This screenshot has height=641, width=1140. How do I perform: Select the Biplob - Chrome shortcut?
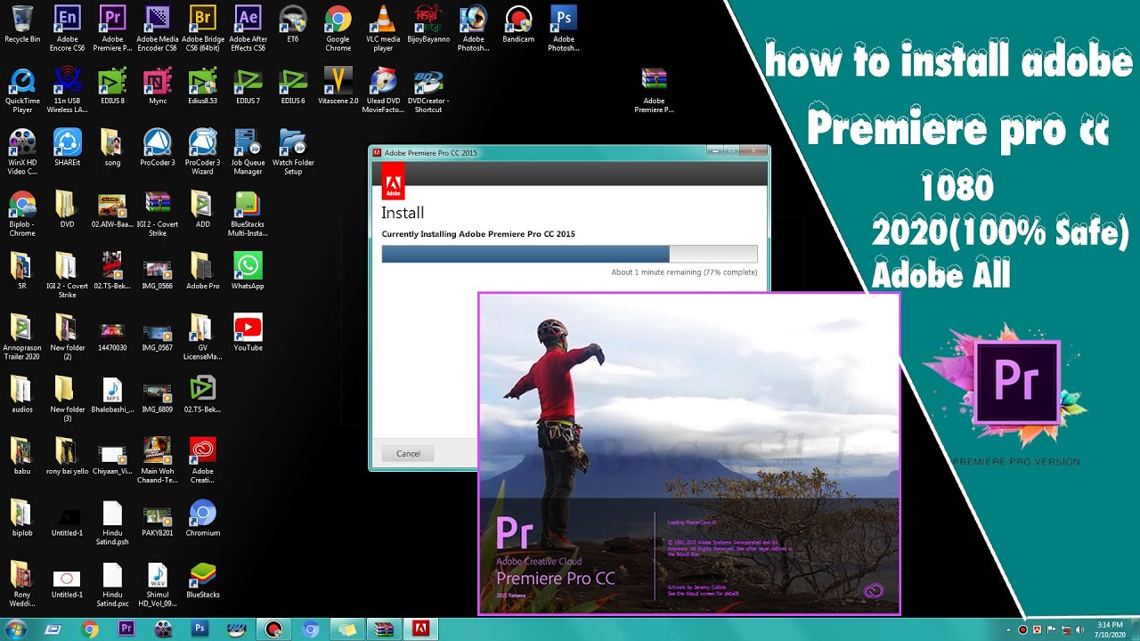[22, 214]
